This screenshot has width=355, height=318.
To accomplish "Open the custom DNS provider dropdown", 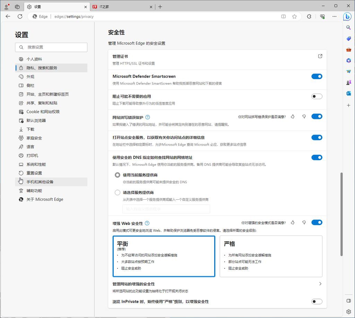I will 166,209.
